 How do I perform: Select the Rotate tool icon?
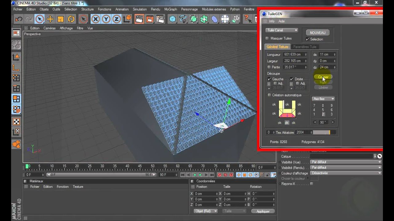click(71, 19)
